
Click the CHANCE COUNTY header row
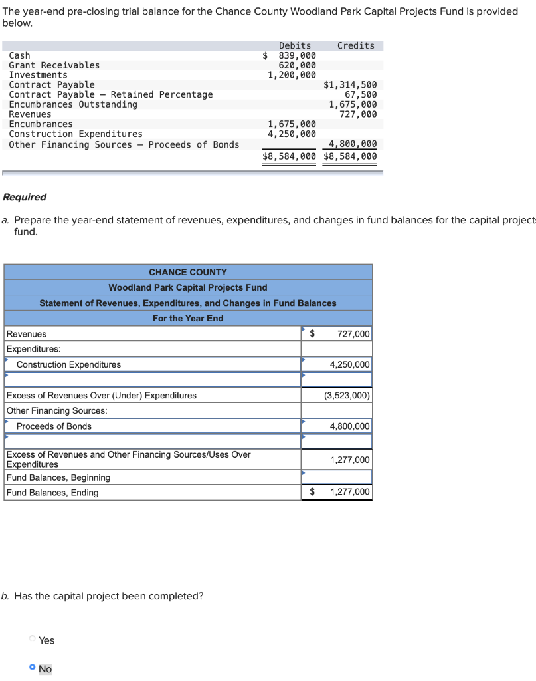(188, 271)
